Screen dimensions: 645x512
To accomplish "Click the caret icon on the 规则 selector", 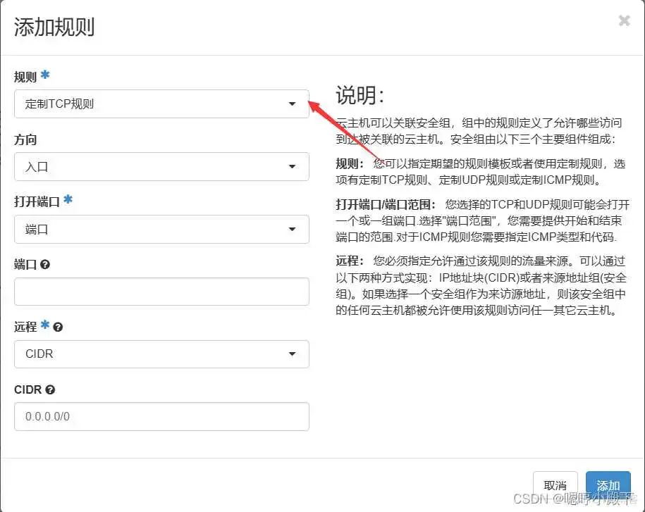I will [x=293, y=104].
